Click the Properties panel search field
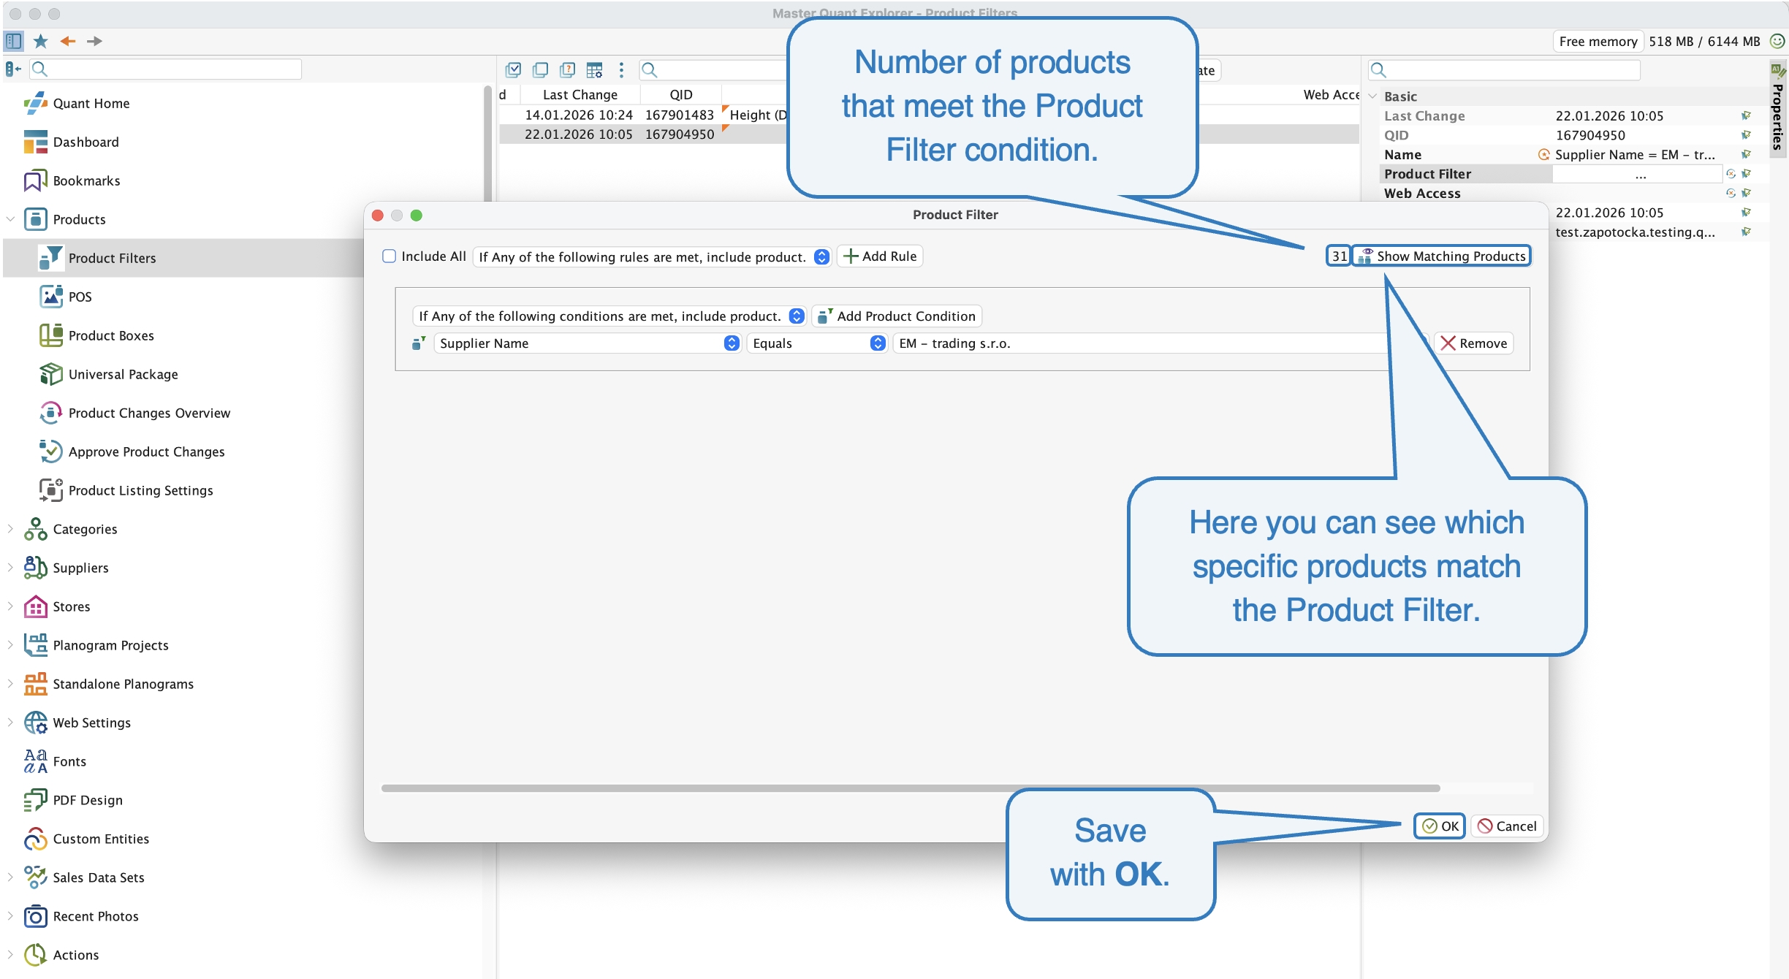This screenshot has width=1789, height=979. [1505, 70]
